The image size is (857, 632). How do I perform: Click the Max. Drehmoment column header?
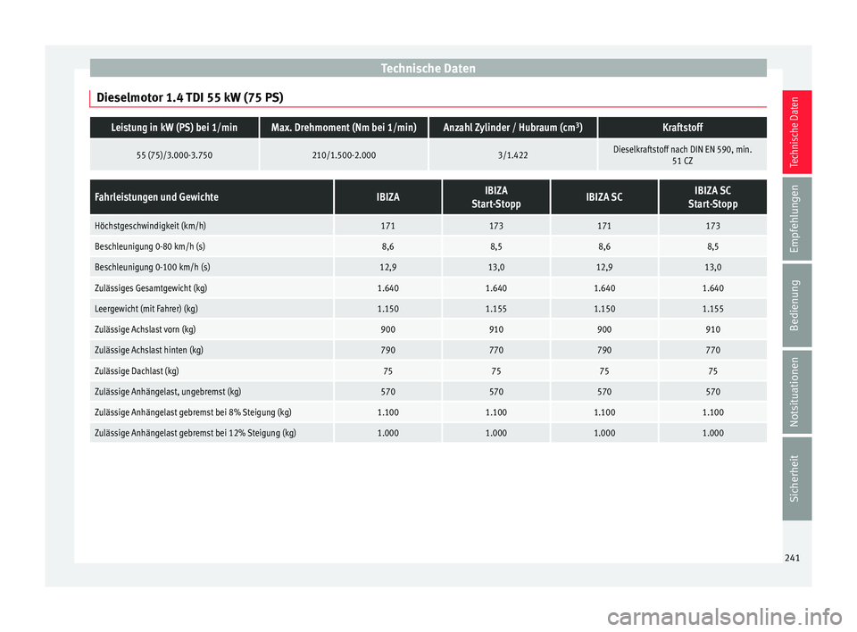pos(344,128)
